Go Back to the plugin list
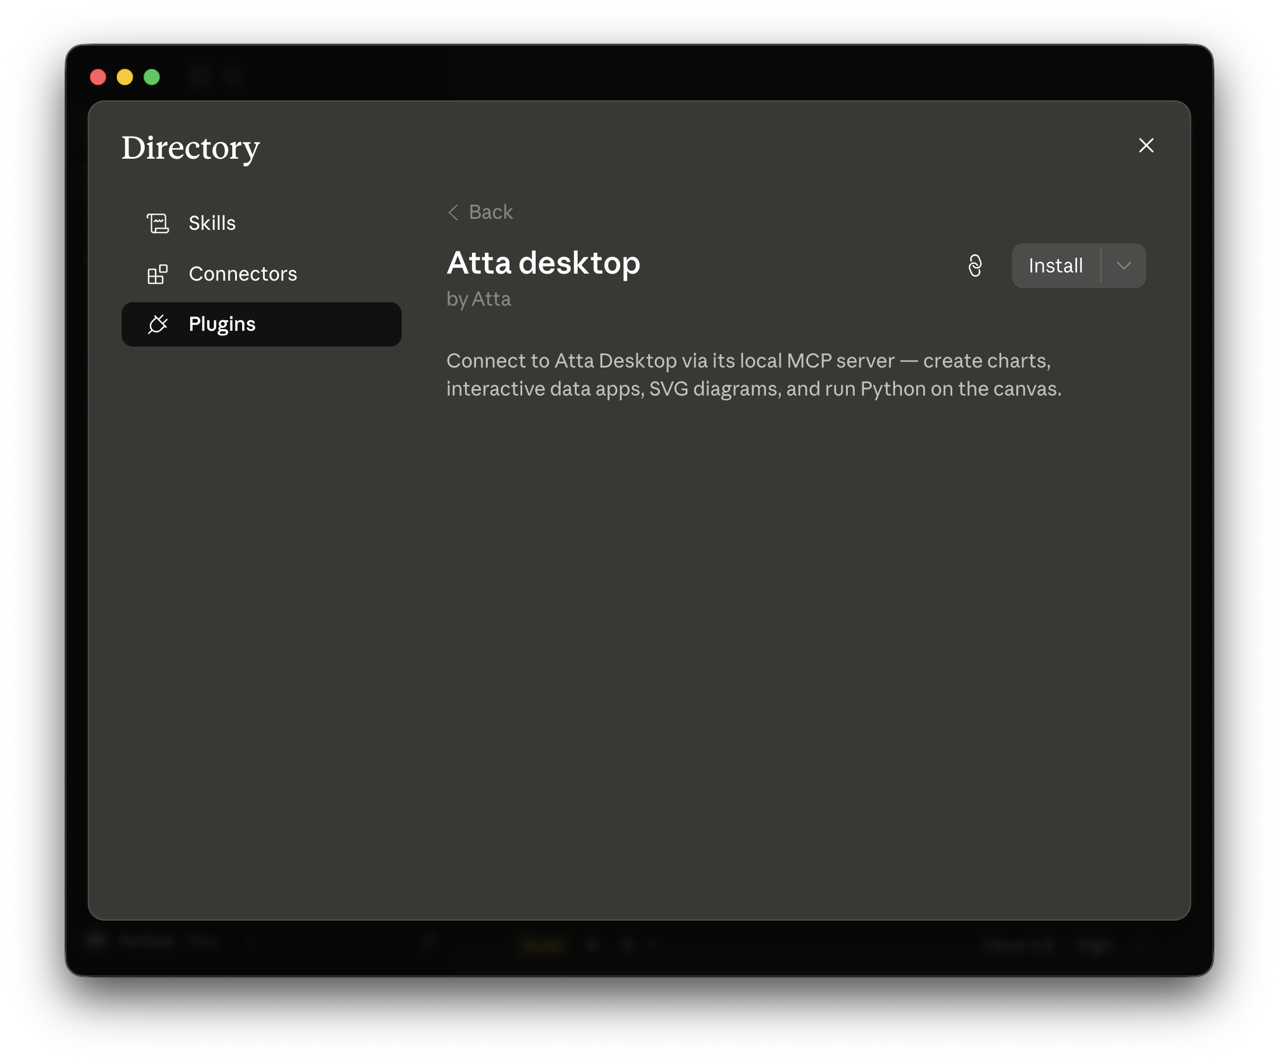 (480, 212)
